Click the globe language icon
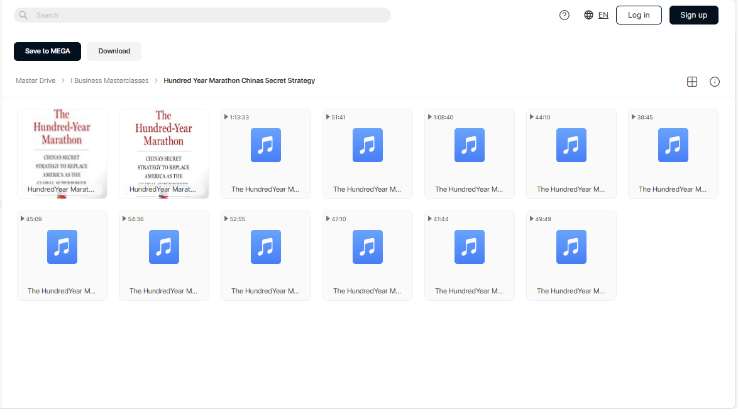This screenshot has height=409, width=738. click(x=588, y=15)
